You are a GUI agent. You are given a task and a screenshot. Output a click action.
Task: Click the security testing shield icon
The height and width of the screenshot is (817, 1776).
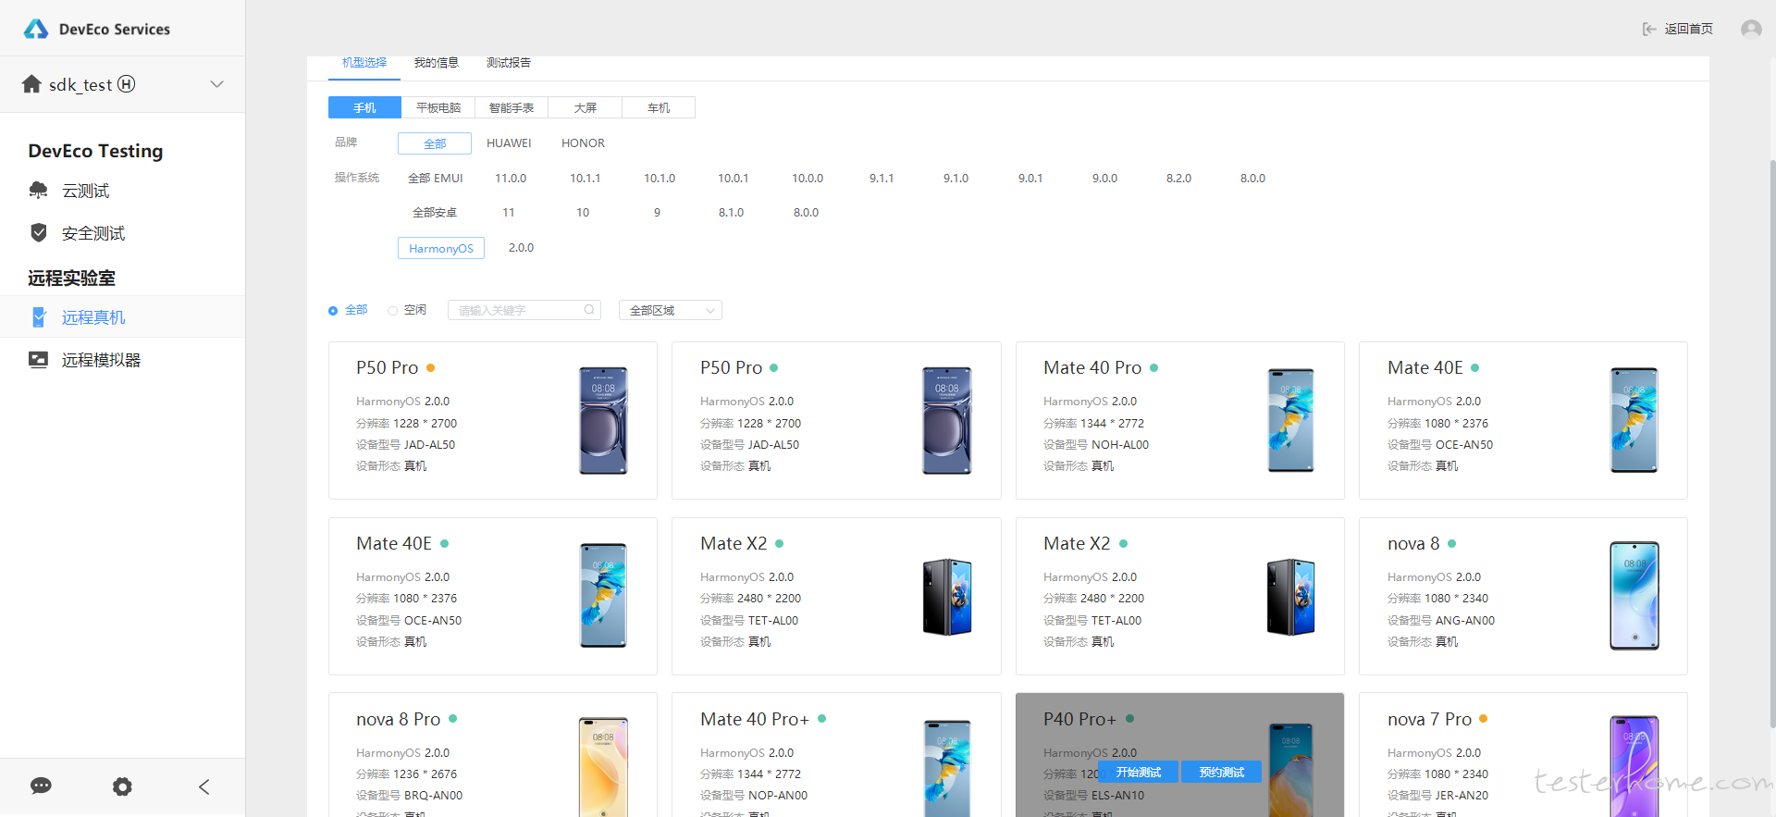pos(38,232)
